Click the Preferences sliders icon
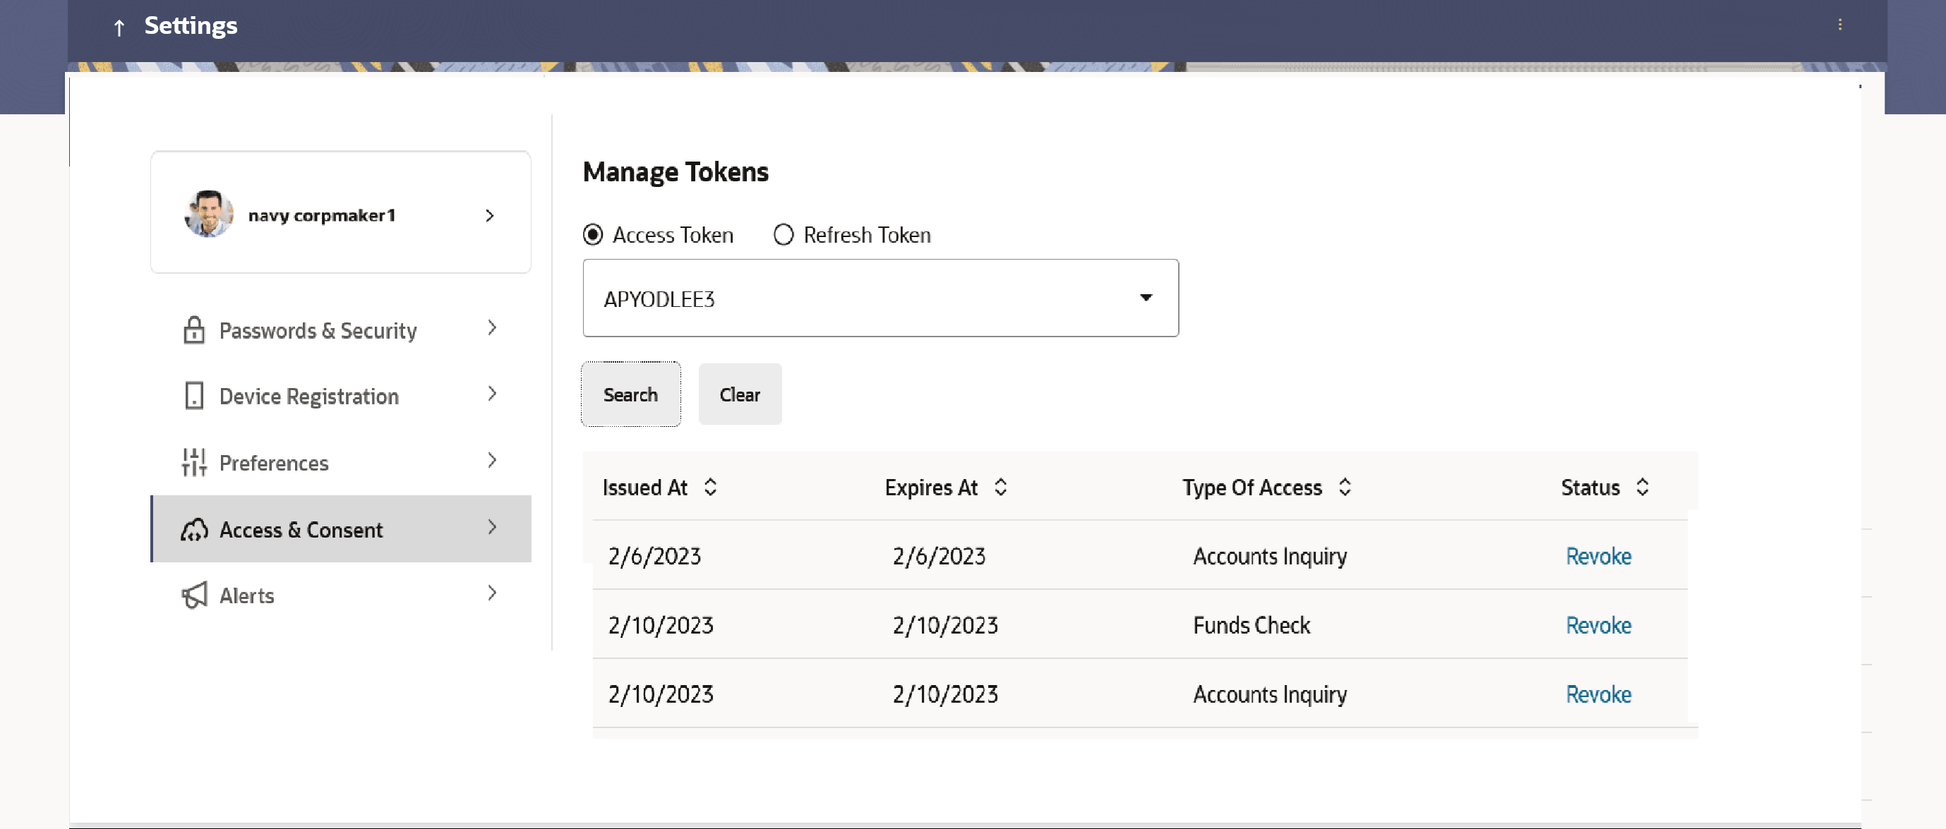This screenshot has width=1946, height=829. pos(193,462)
